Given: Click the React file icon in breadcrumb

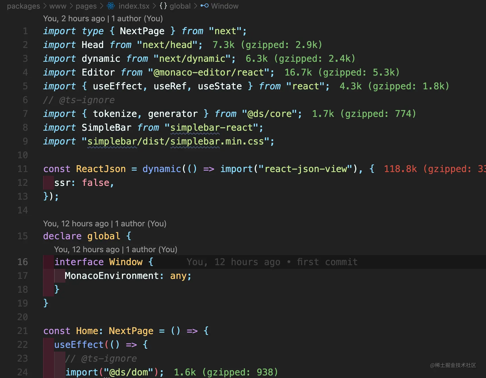Looking at the screenshot, I should pos(111,6).
